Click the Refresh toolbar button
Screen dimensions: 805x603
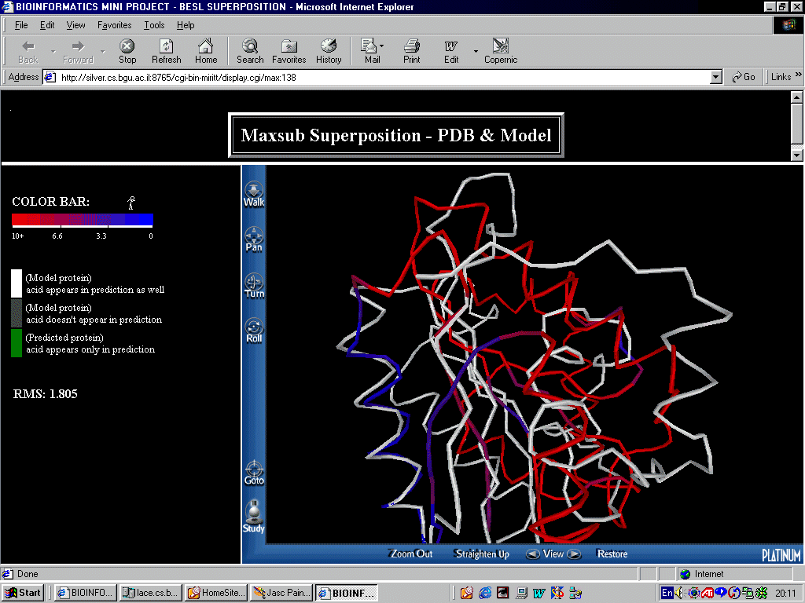[166, 51]
